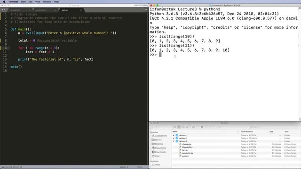This screenshot has width=301, height=169.
Task: Click the Line 10, Column status text
Action: [x=14, y=167]
